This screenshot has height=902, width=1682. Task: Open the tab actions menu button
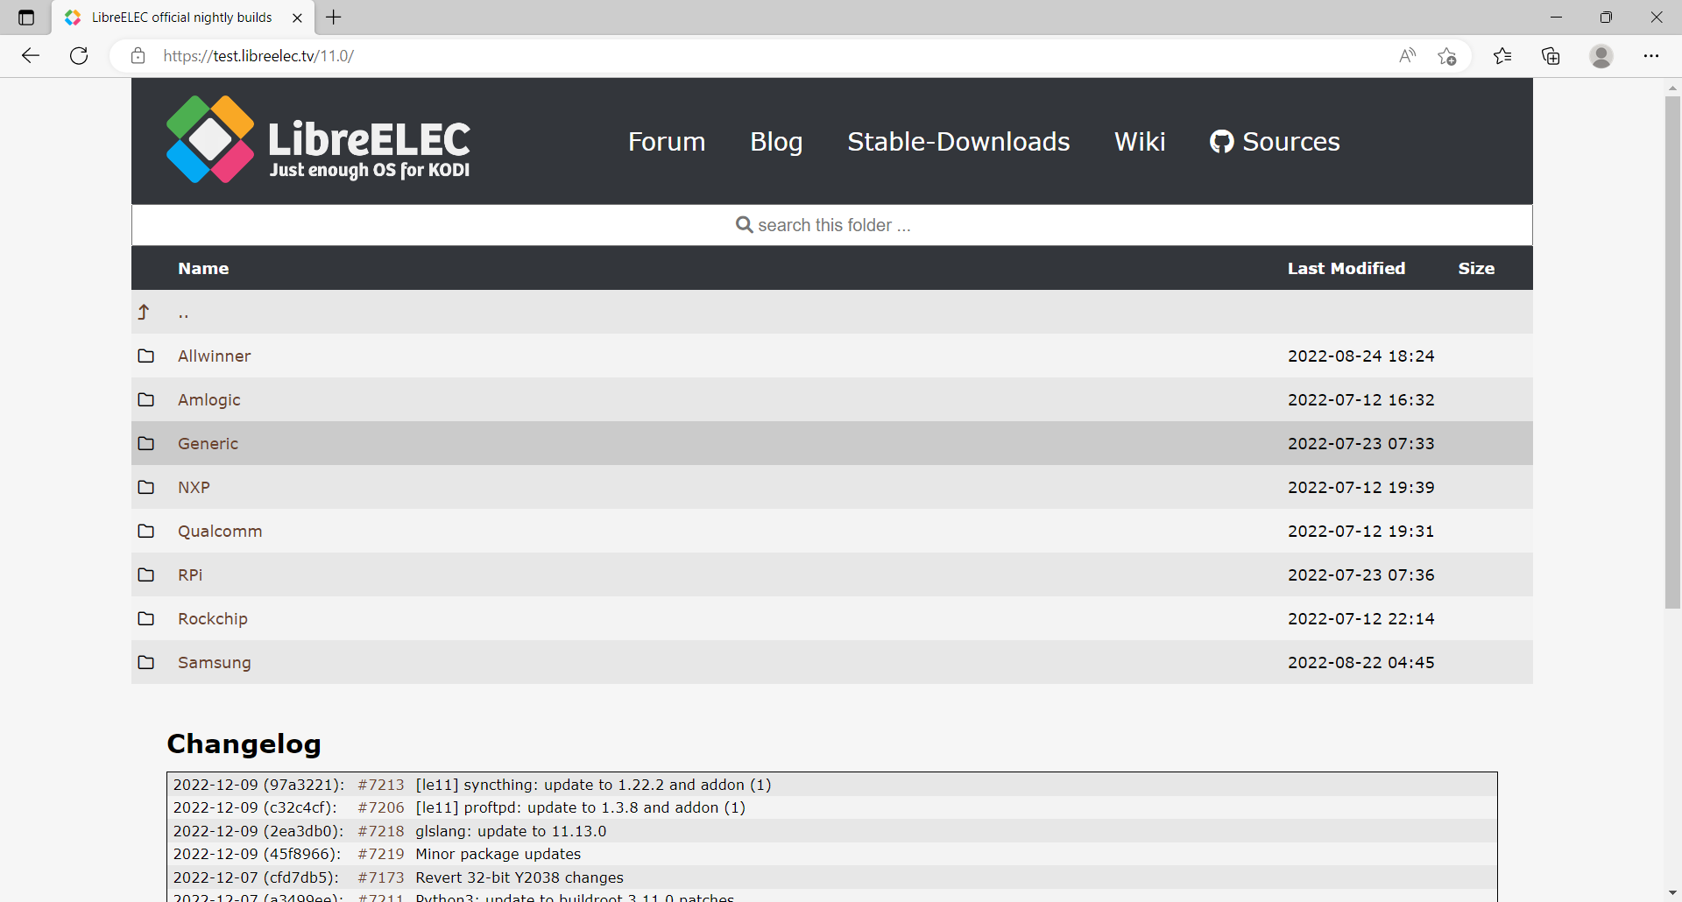[x=26, y=18]
